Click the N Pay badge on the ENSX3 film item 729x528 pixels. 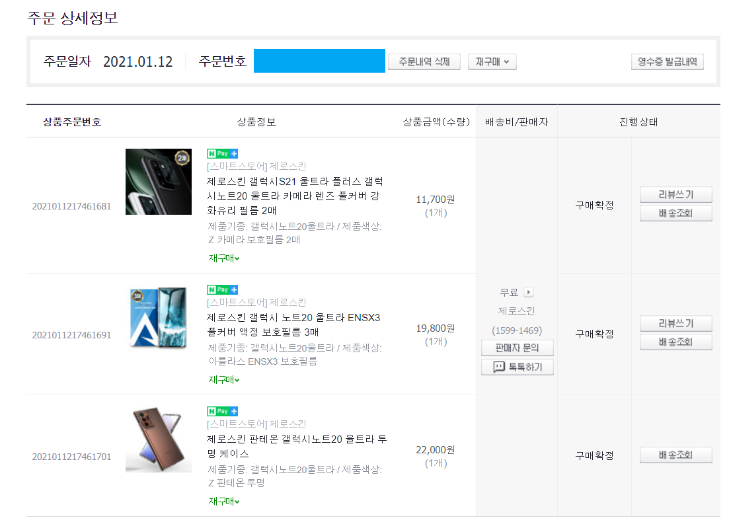pyautogui.click(x=222, y=289)
